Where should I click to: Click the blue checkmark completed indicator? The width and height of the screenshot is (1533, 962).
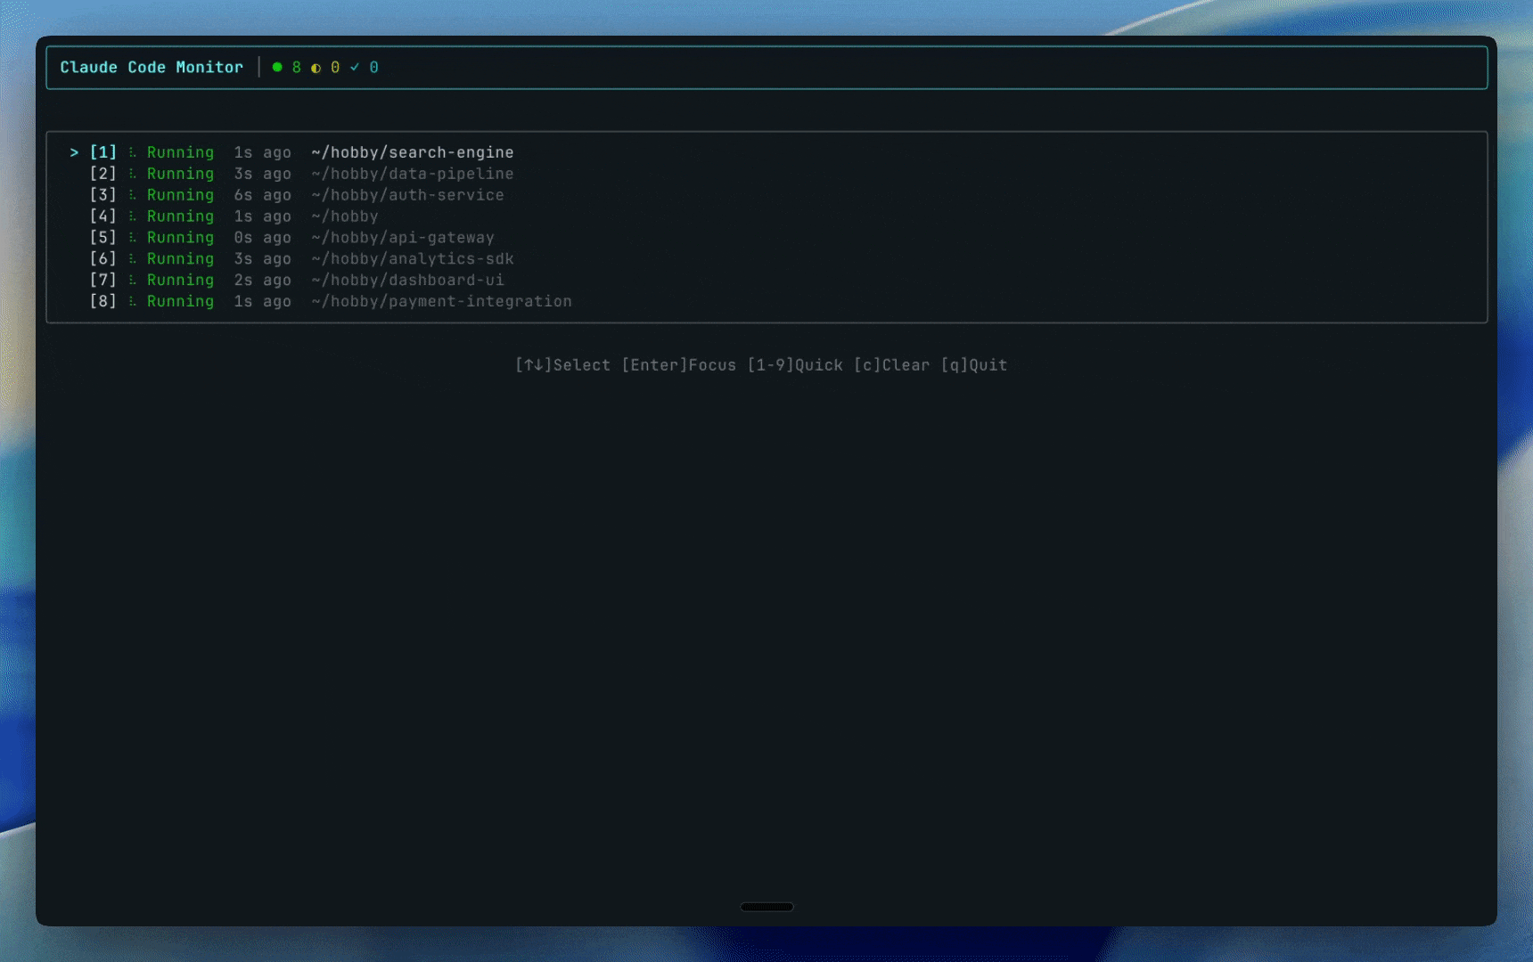pyautogui.click(x=355, y=67)
